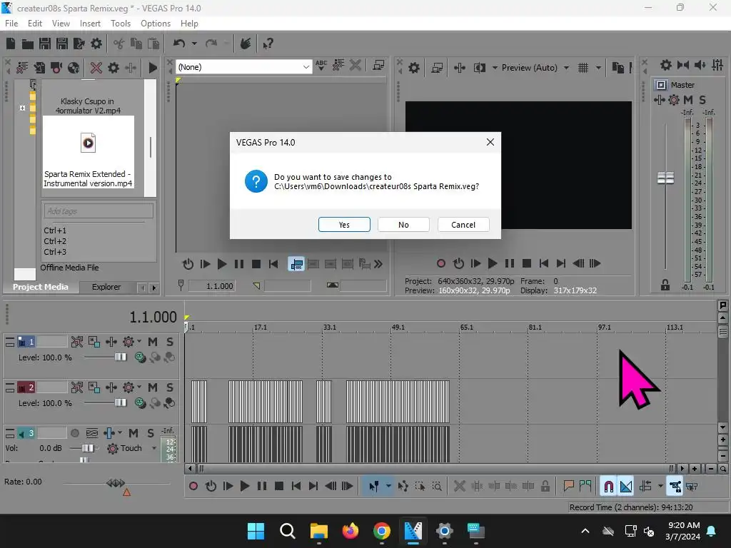
Task: Click the Master volume fader
Action: 665,178
